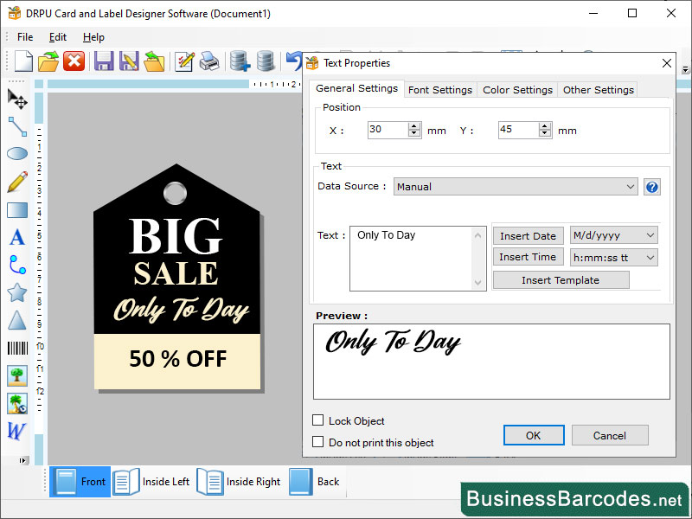
Task: Choose the Star shape tool
Action: [16, 292]
